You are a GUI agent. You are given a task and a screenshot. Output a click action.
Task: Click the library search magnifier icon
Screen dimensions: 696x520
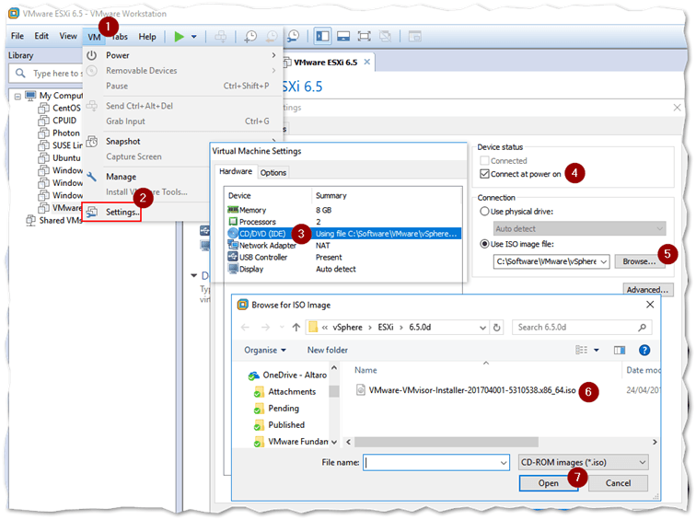click(20, 73)
